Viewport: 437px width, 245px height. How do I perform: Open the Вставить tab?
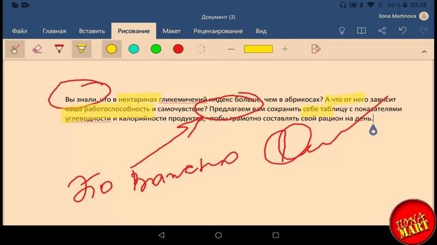pos(91,31)
